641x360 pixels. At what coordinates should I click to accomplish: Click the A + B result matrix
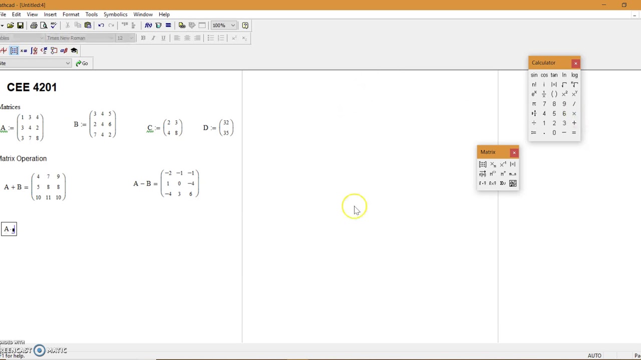(48, 187)
